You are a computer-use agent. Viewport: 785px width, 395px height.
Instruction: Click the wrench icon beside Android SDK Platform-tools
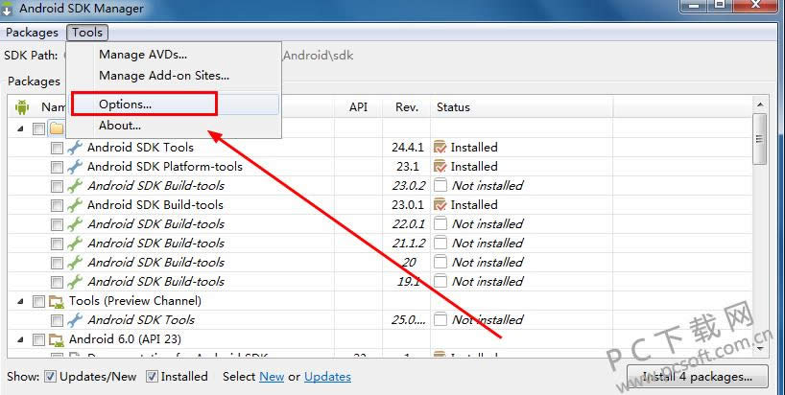[x=75, y=167]
